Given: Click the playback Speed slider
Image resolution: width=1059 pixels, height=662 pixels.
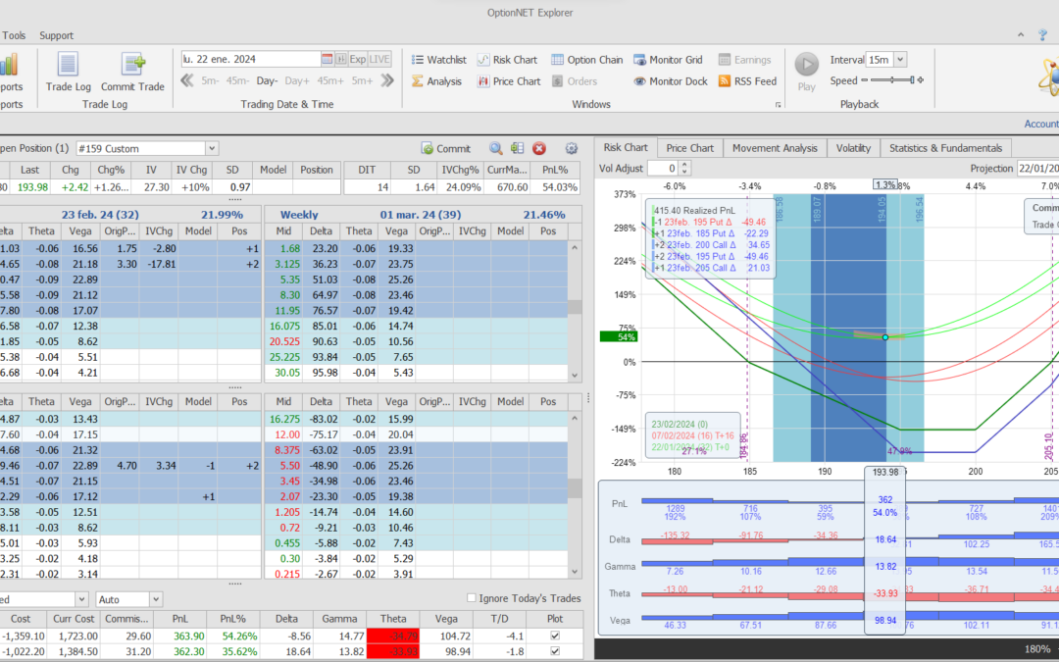Looking at the screenshot, I should [x=891, y=80].
